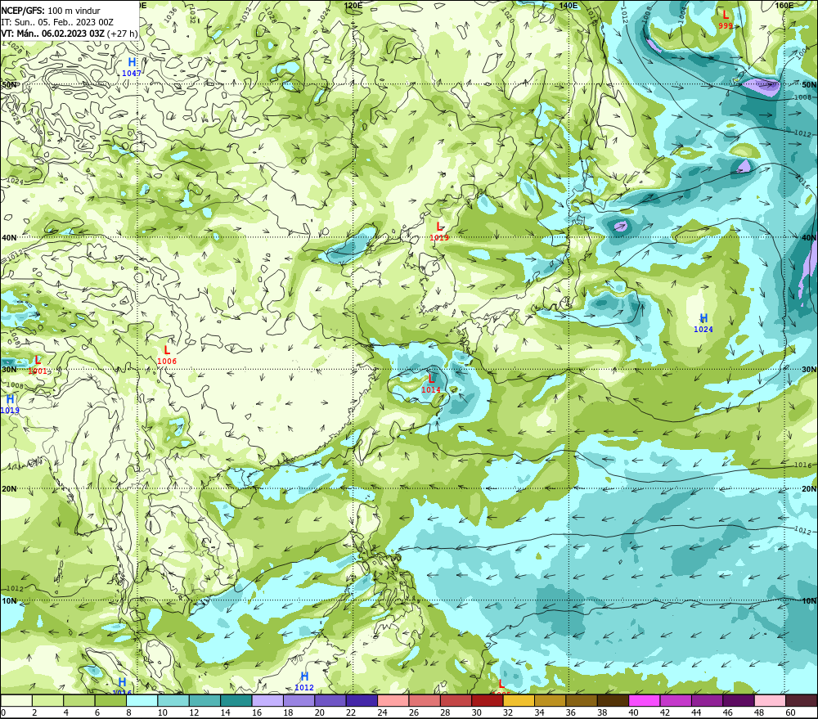Pick the lavender 16–18 legend swatch
818x719 pixels.
(267, 700)
